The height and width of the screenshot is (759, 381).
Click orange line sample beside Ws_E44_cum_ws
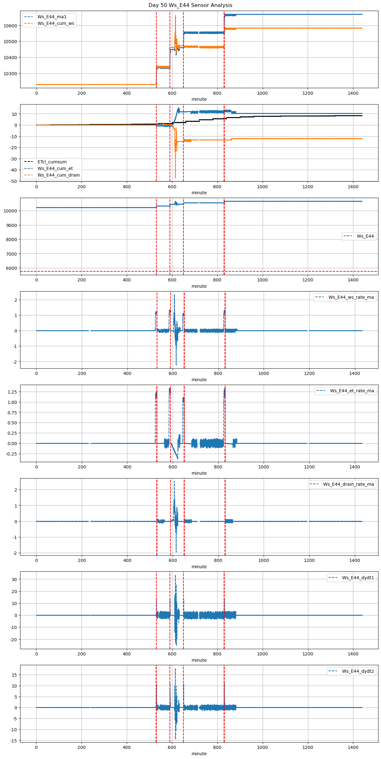coord(28,23)
